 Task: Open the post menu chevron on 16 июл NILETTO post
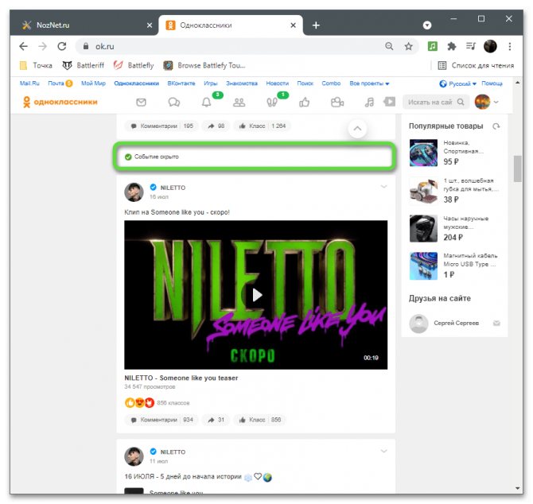click(x=383, y=187)
